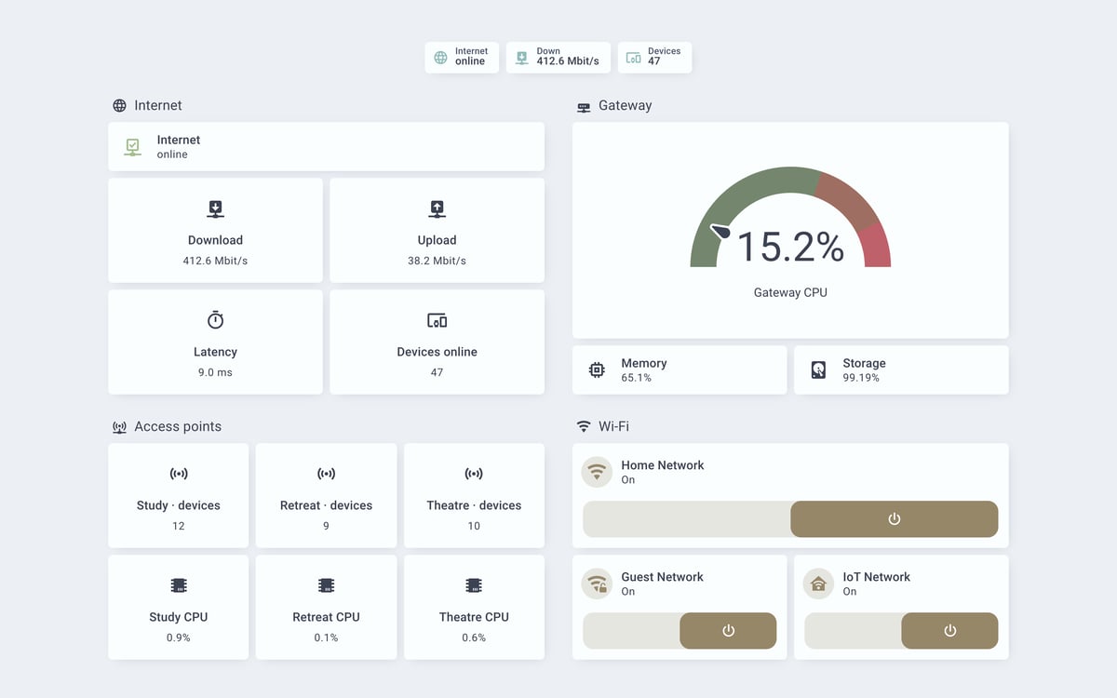Open the Internet online badge
Screen dimensions: 1117x698
point(462,58)
